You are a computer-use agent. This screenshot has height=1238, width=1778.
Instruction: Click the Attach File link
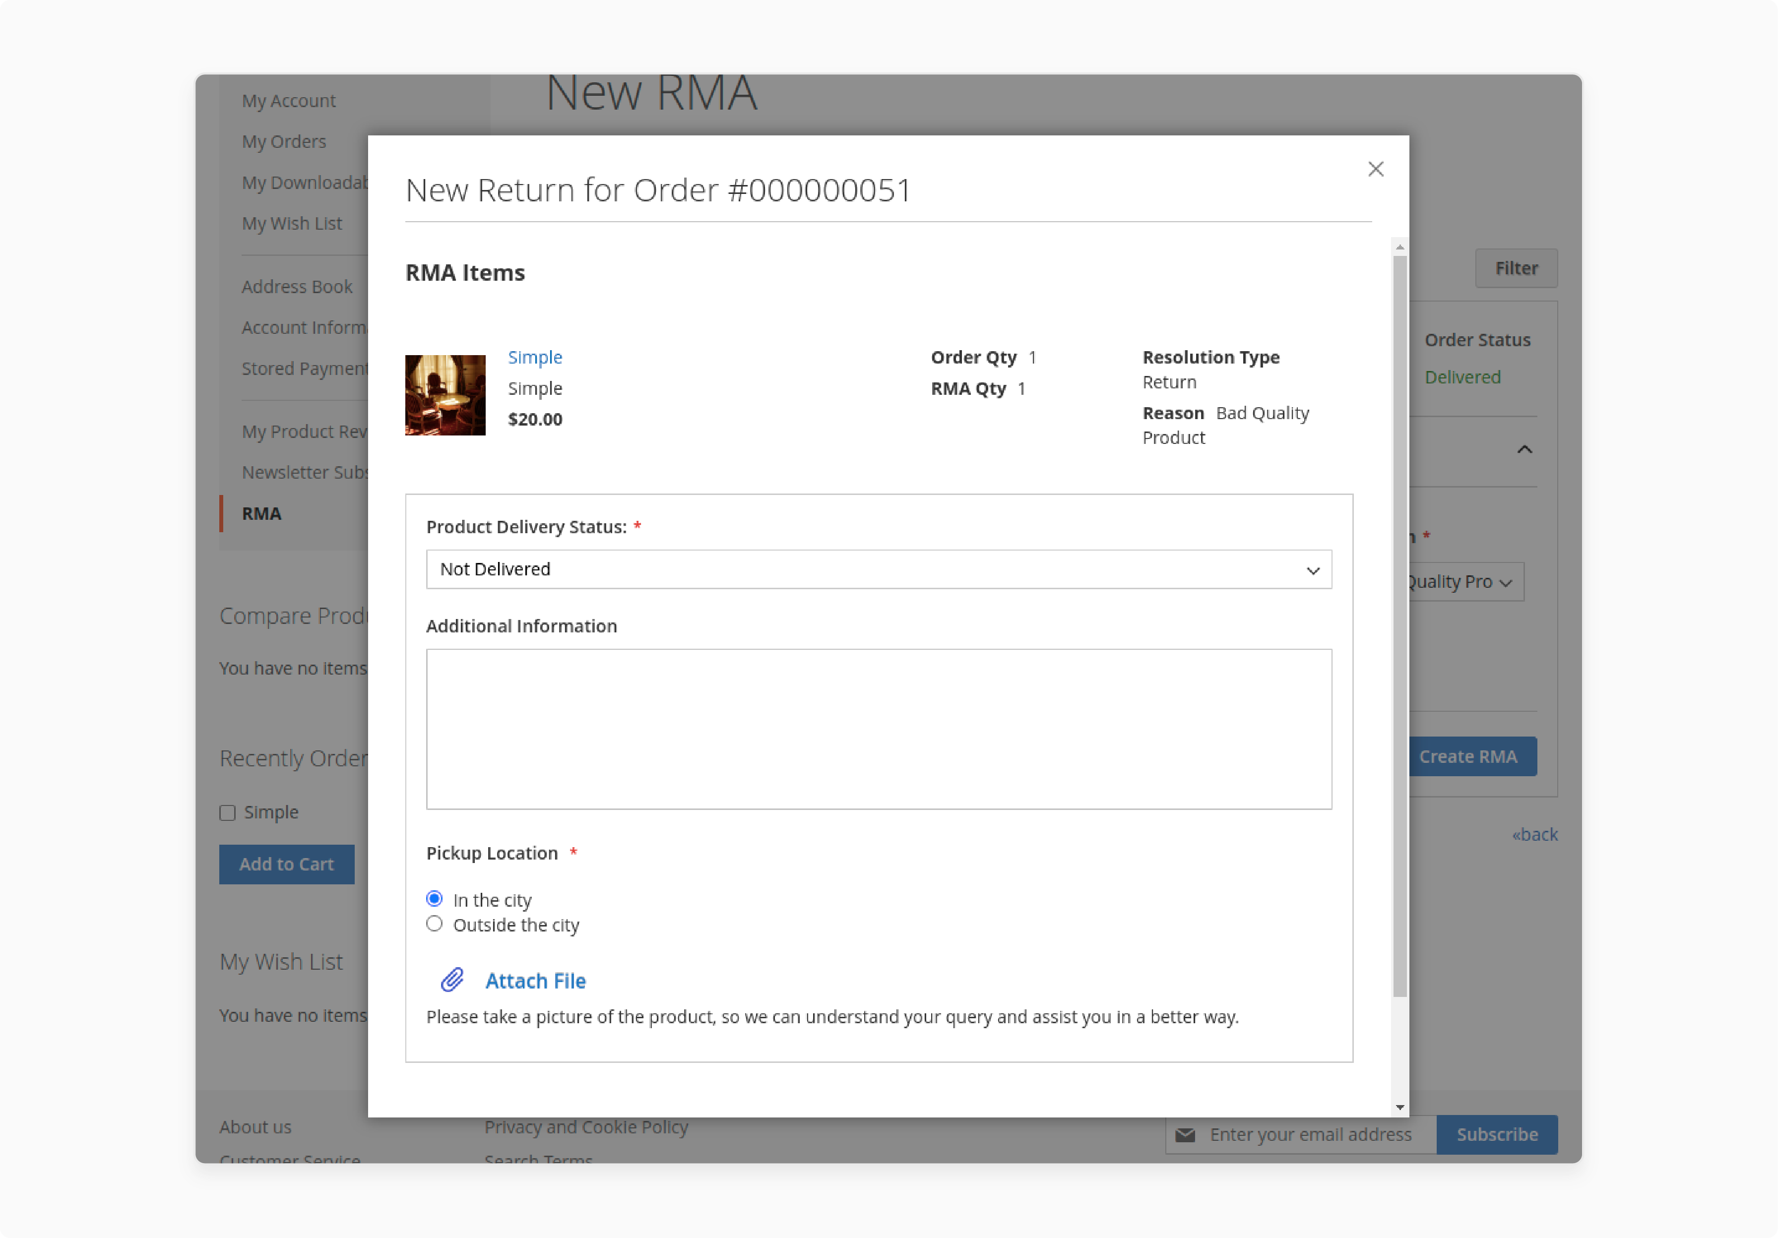(x=535, y=981)
